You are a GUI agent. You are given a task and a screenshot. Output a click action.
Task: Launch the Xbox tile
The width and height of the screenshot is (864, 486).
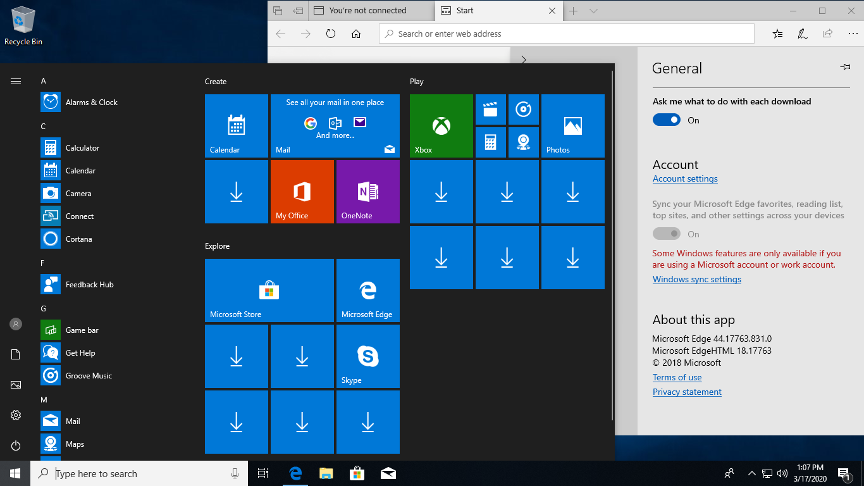click(x=441, y=126)
